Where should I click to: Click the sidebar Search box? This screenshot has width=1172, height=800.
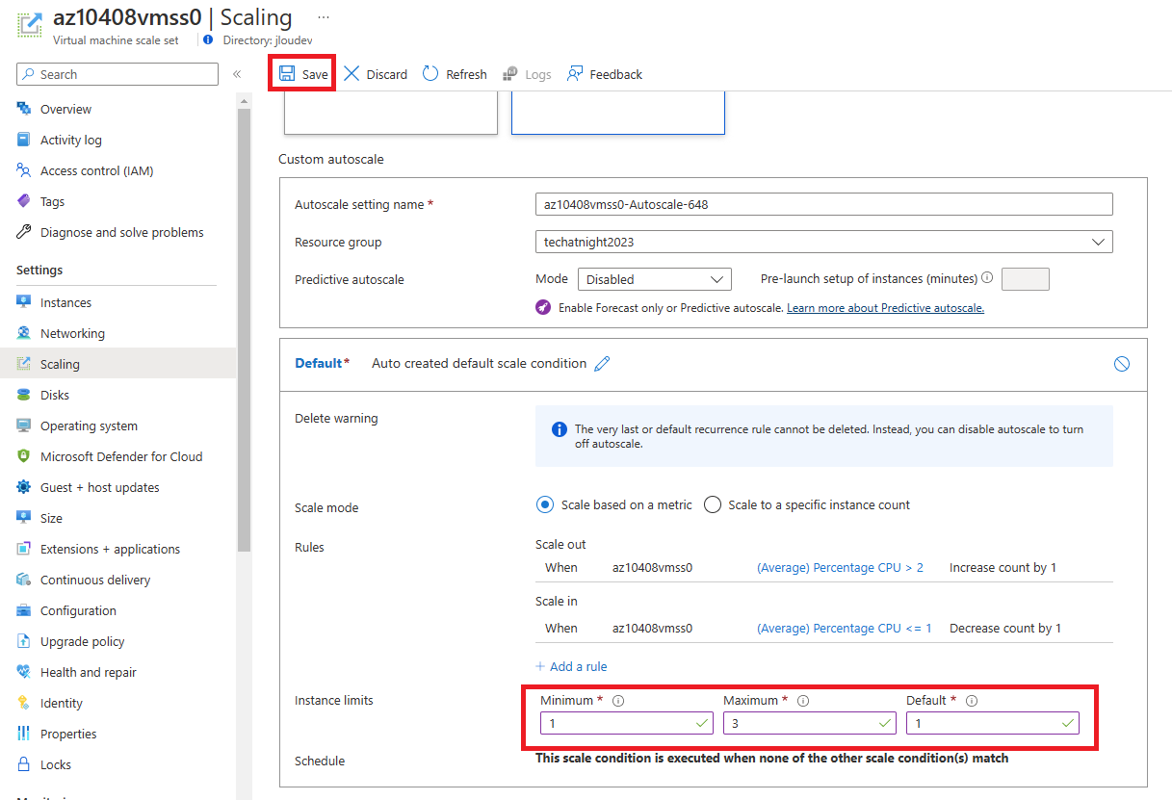click(117, 74)
